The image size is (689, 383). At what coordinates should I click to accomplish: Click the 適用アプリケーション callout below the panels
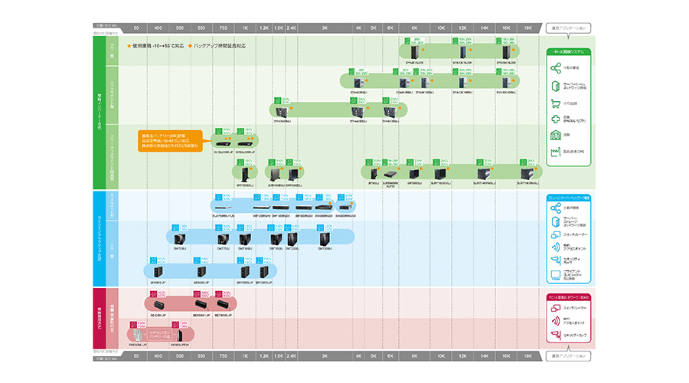[x=568, y=355]
